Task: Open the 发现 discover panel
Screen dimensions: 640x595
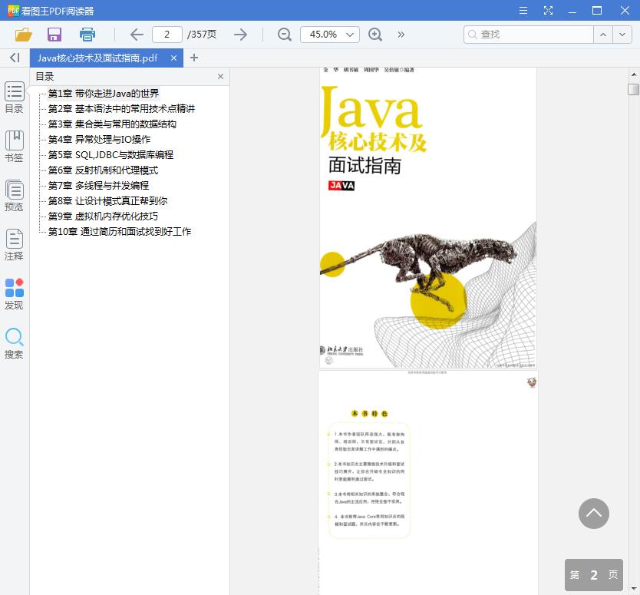Action: (x=15, y=294)
